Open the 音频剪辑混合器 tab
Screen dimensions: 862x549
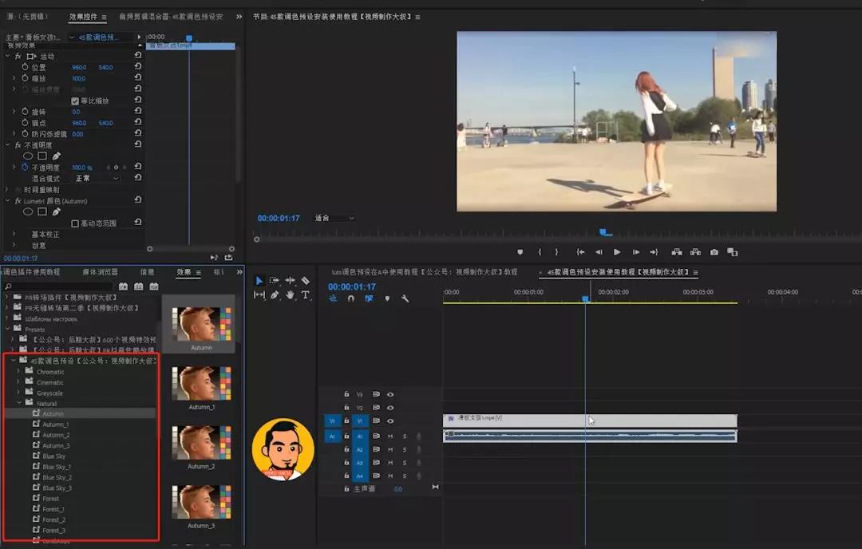tap(171, 17)
